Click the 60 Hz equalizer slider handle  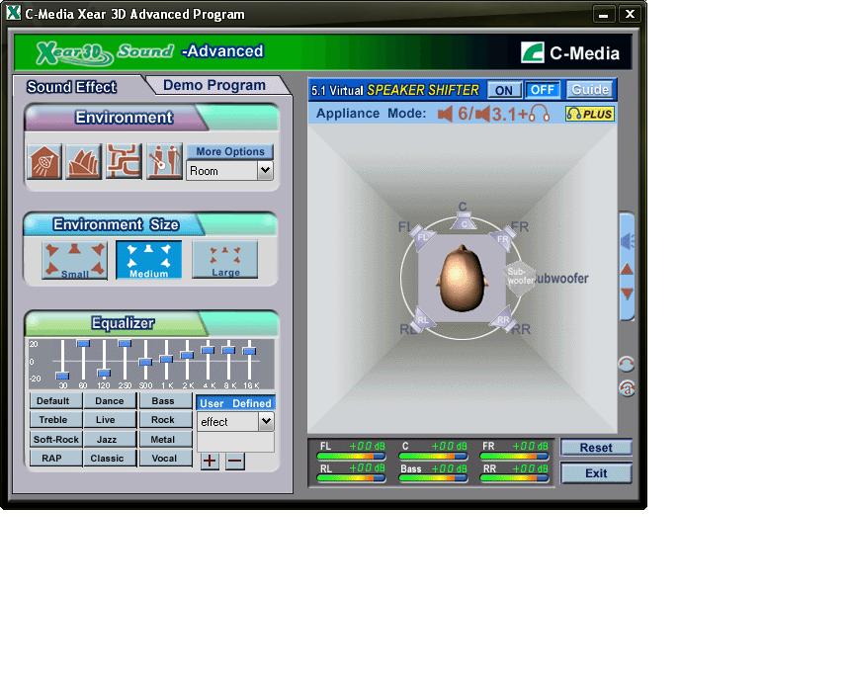[x=83, y=344]
